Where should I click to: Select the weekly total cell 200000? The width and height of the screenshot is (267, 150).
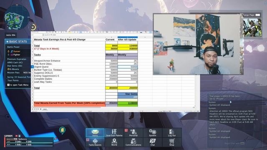(x=128, y=88)
